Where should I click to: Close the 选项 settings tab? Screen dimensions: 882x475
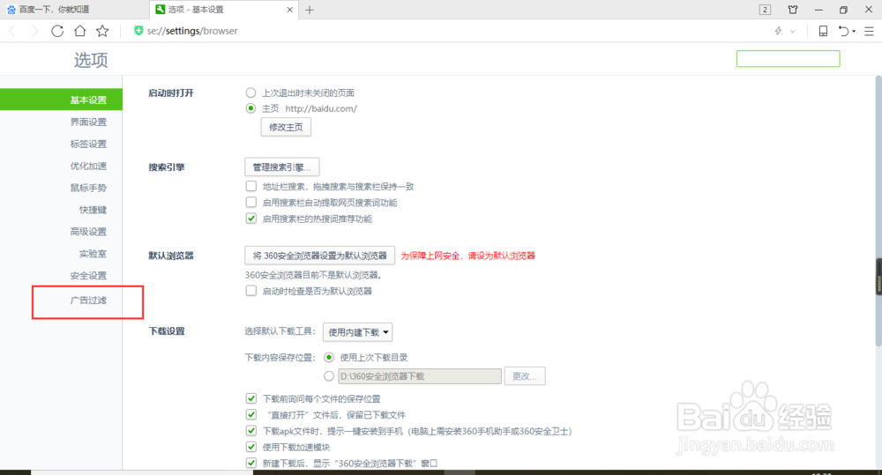click(289, 10)
